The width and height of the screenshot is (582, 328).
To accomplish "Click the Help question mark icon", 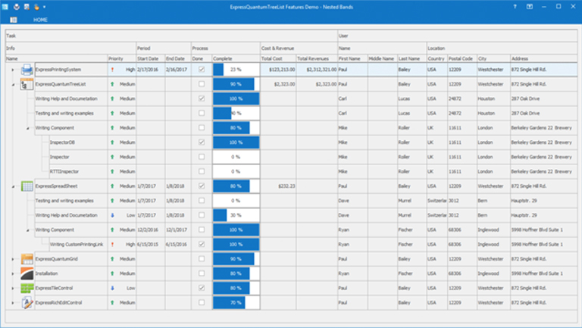I will tap(515, 6).
